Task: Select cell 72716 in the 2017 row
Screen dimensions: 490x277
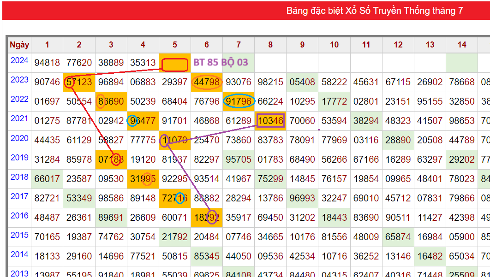Action: [x=175, y=198]
